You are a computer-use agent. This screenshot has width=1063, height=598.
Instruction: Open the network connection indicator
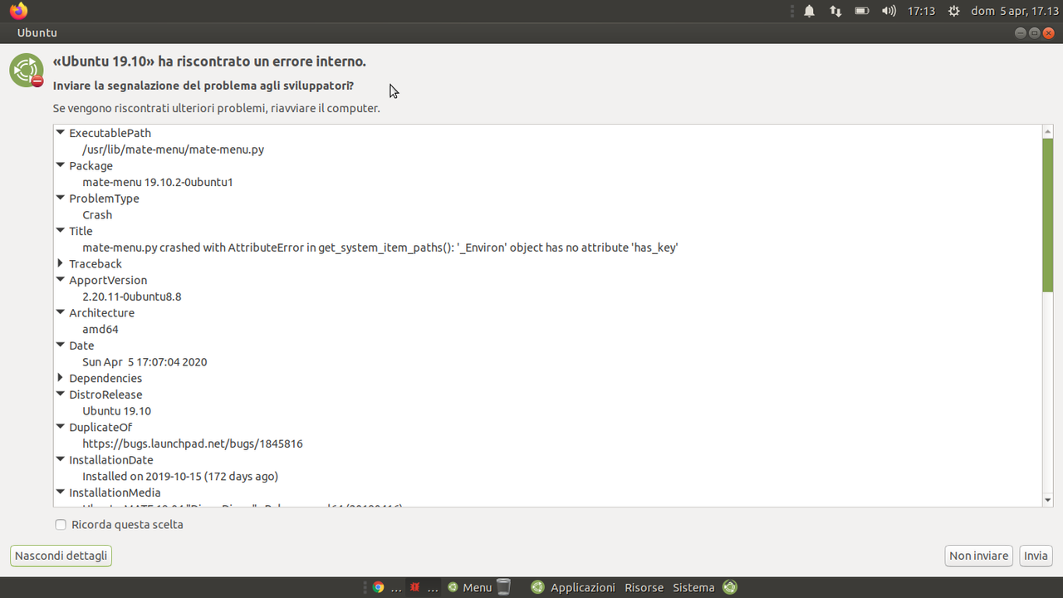835,12
